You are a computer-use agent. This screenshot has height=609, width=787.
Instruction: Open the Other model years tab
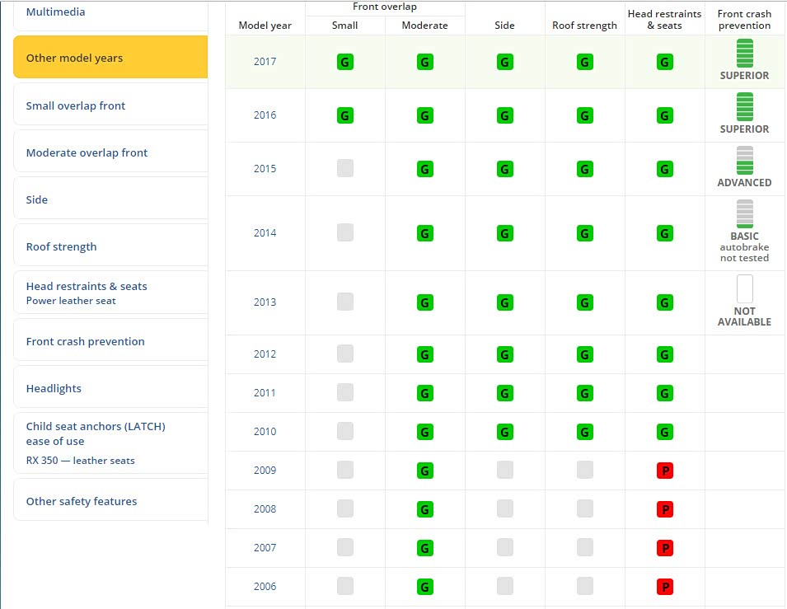(110, 59)
